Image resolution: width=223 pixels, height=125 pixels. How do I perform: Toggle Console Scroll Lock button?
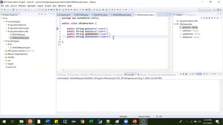coord(192,74)
